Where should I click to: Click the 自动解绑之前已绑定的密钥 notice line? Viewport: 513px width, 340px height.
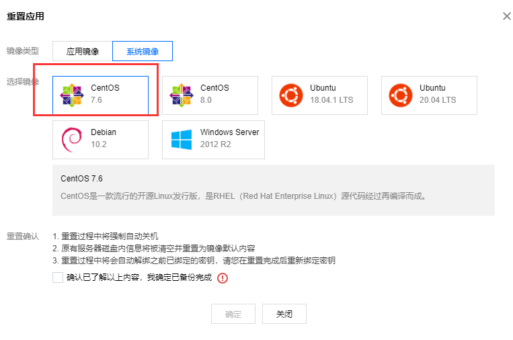[x=194, y=261]
